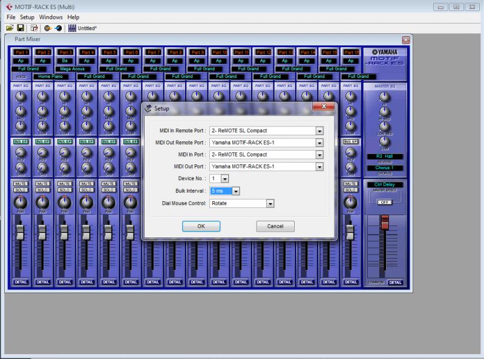This screenshot has height=359, width=484.
Task: Open MIDI In Remote Port dropdown
Action: 319,131
